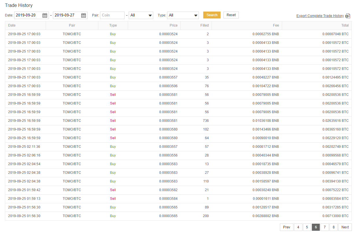Select fee 0.00001611 BNB cell
This screenshot has width=355, height=233.
(266, 199)
